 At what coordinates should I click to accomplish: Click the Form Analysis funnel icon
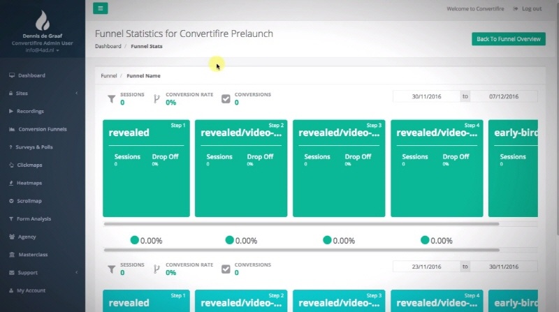tap(11, 218)
